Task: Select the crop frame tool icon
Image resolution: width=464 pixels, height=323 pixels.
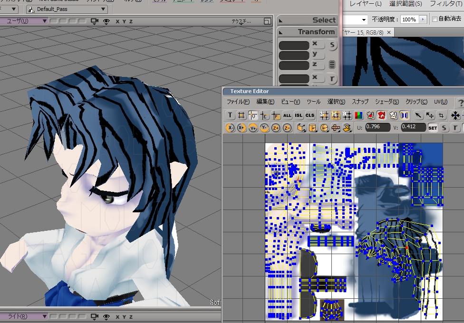Action: click(x=441, y=115)
